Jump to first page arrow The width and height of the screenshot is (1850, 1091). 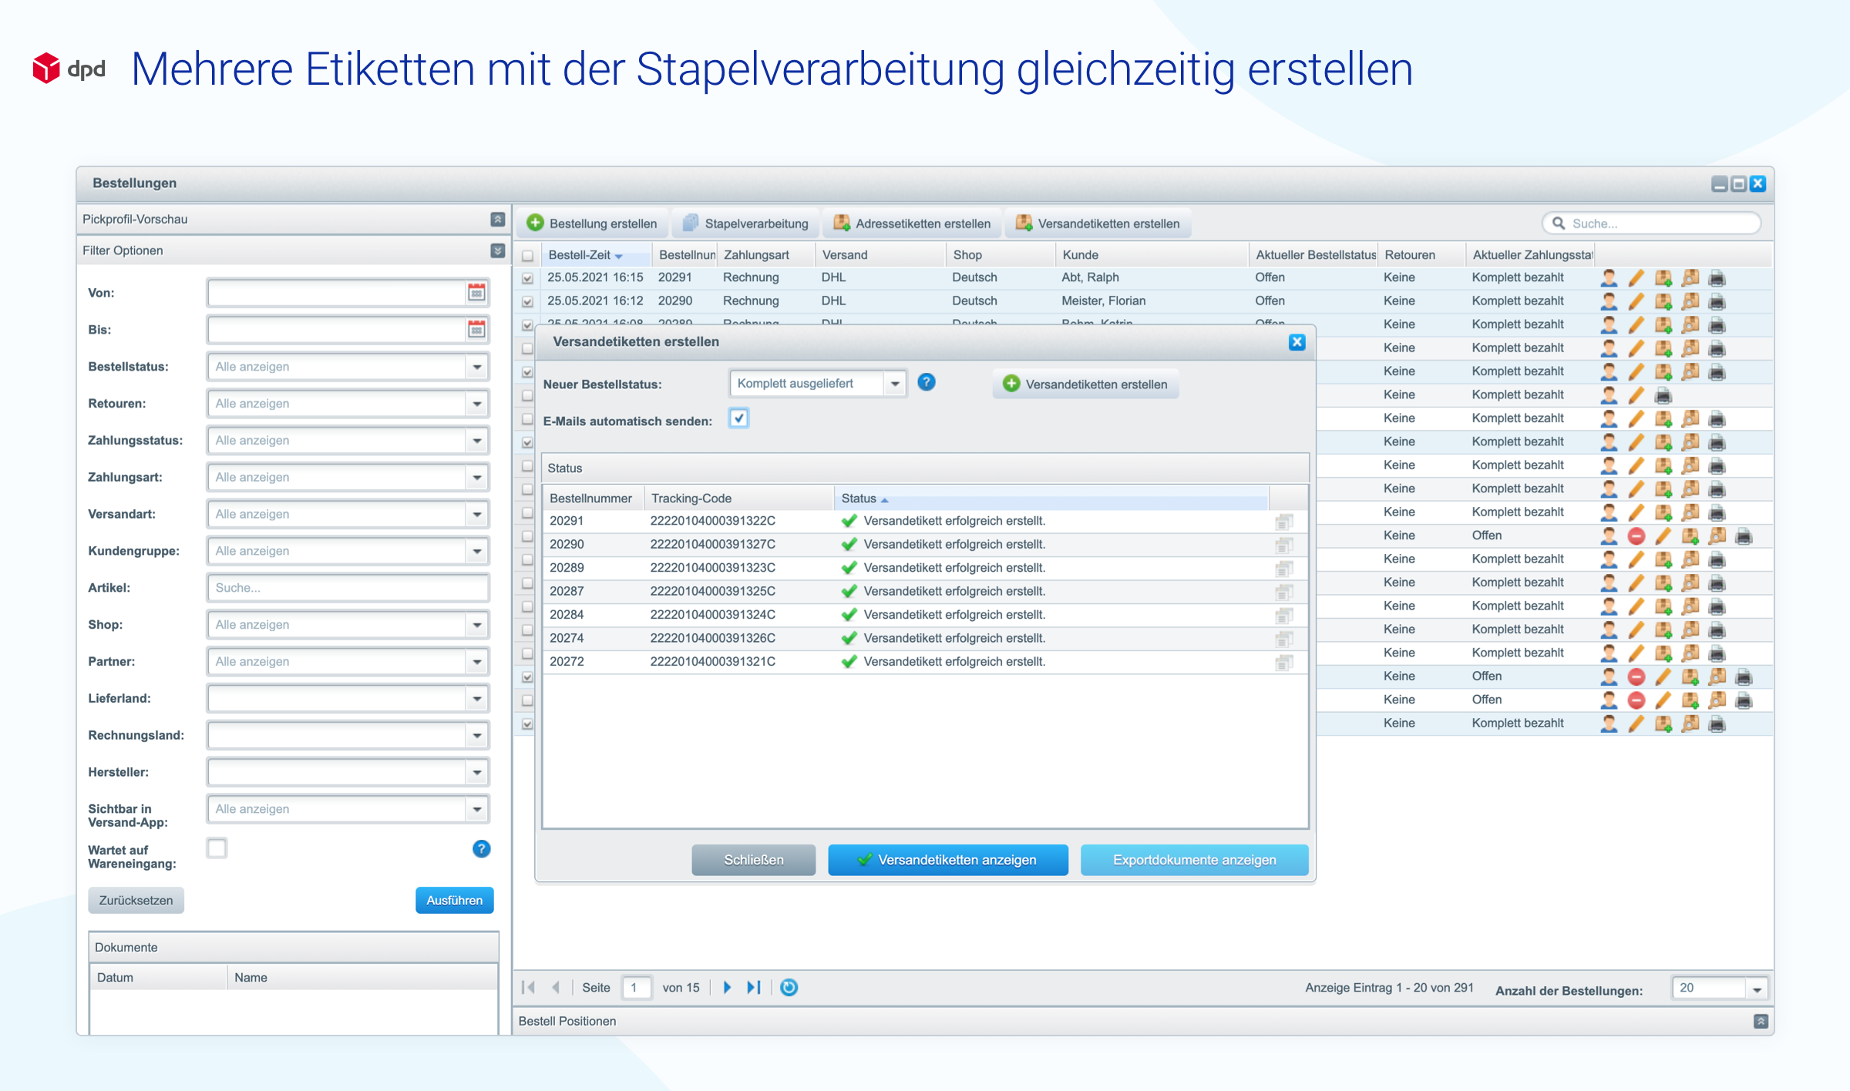click(528, 988)
